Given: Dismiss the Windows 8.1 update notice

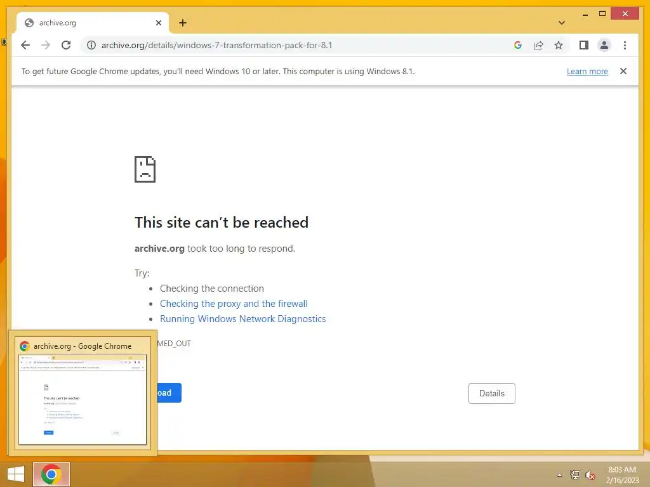Looking at the screenshot, I should [623, 71].
